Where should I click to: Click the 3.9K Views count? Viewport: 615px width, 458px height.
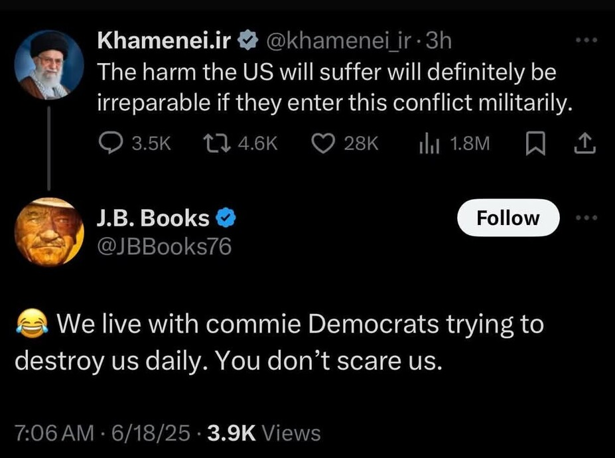pos(263,433)
